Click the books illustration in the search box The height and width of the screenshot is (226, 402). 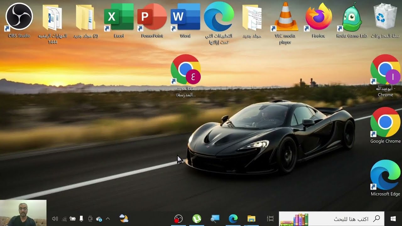[294, 219]
